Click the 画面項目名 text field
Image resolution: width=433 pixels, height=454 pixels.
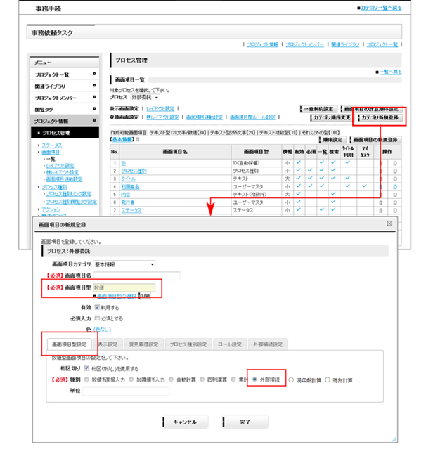136,275
